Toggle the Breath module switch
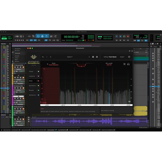 [x=38, y=90]
